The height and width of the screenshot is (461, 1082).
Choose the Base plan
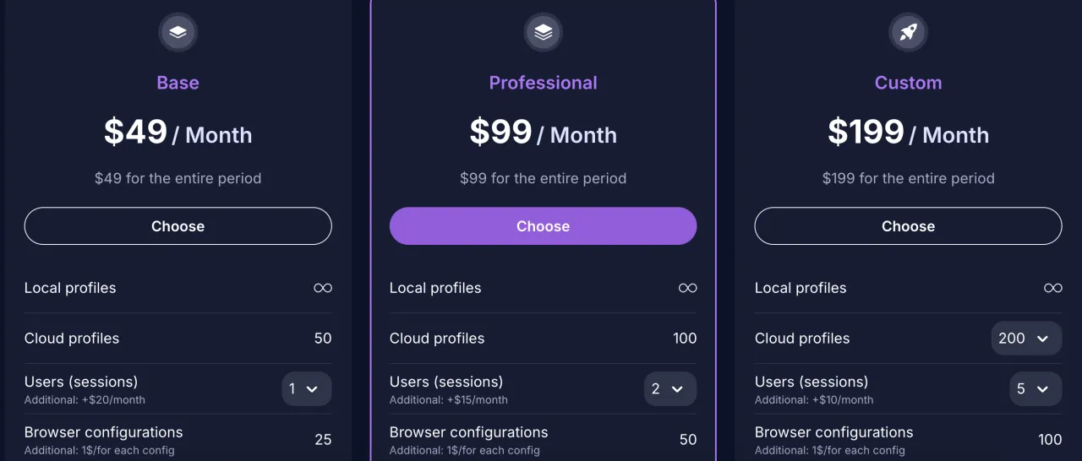pyautogui.click(x=178, y=226)
